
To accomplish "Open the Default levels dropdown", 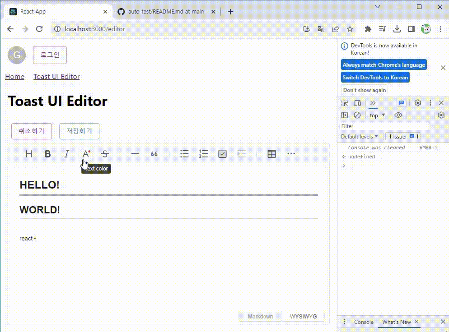I will 360,137.
